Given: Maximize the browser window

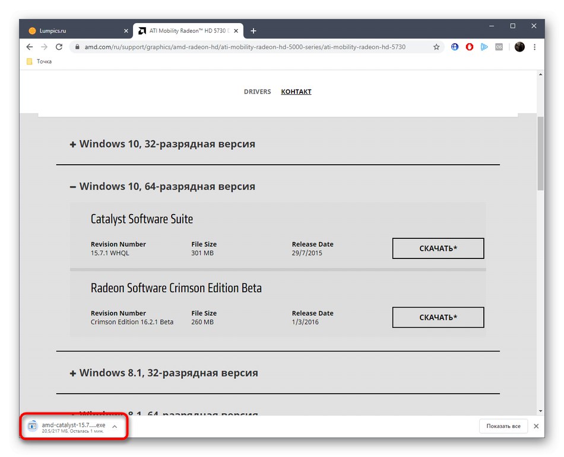Looking at the screenshot, I should (x=513, y=26).
